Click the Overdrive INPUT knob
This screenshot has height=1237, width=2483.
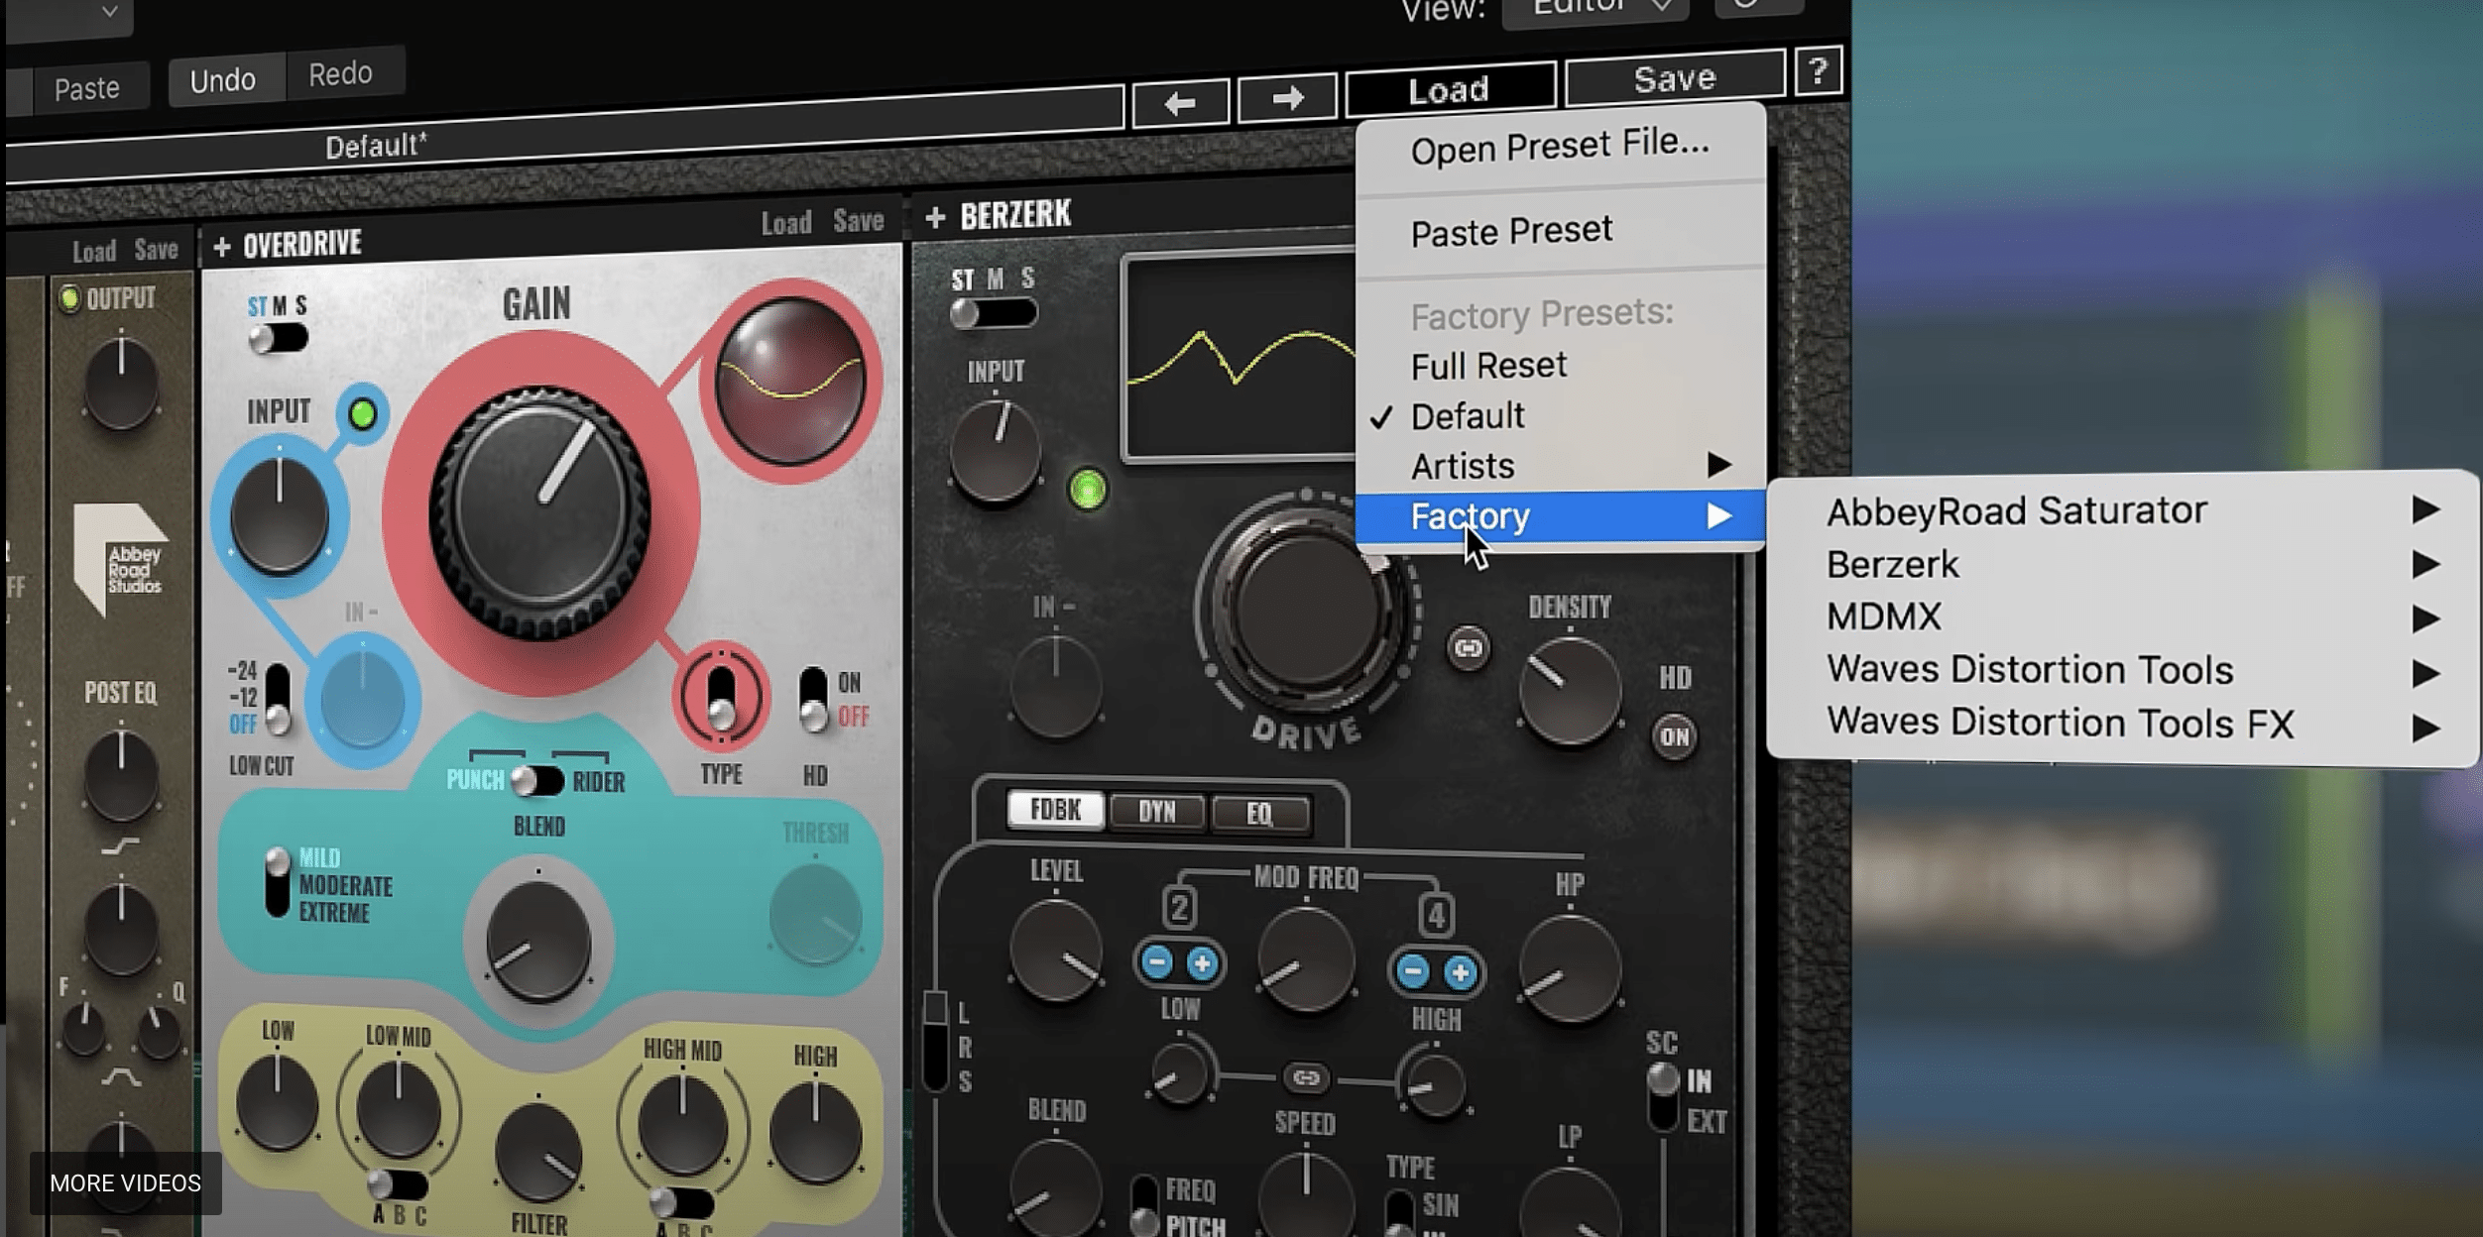point(280,516)
